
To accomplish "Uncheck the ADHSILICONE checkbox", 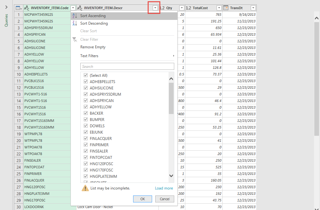I will [86, 88].
